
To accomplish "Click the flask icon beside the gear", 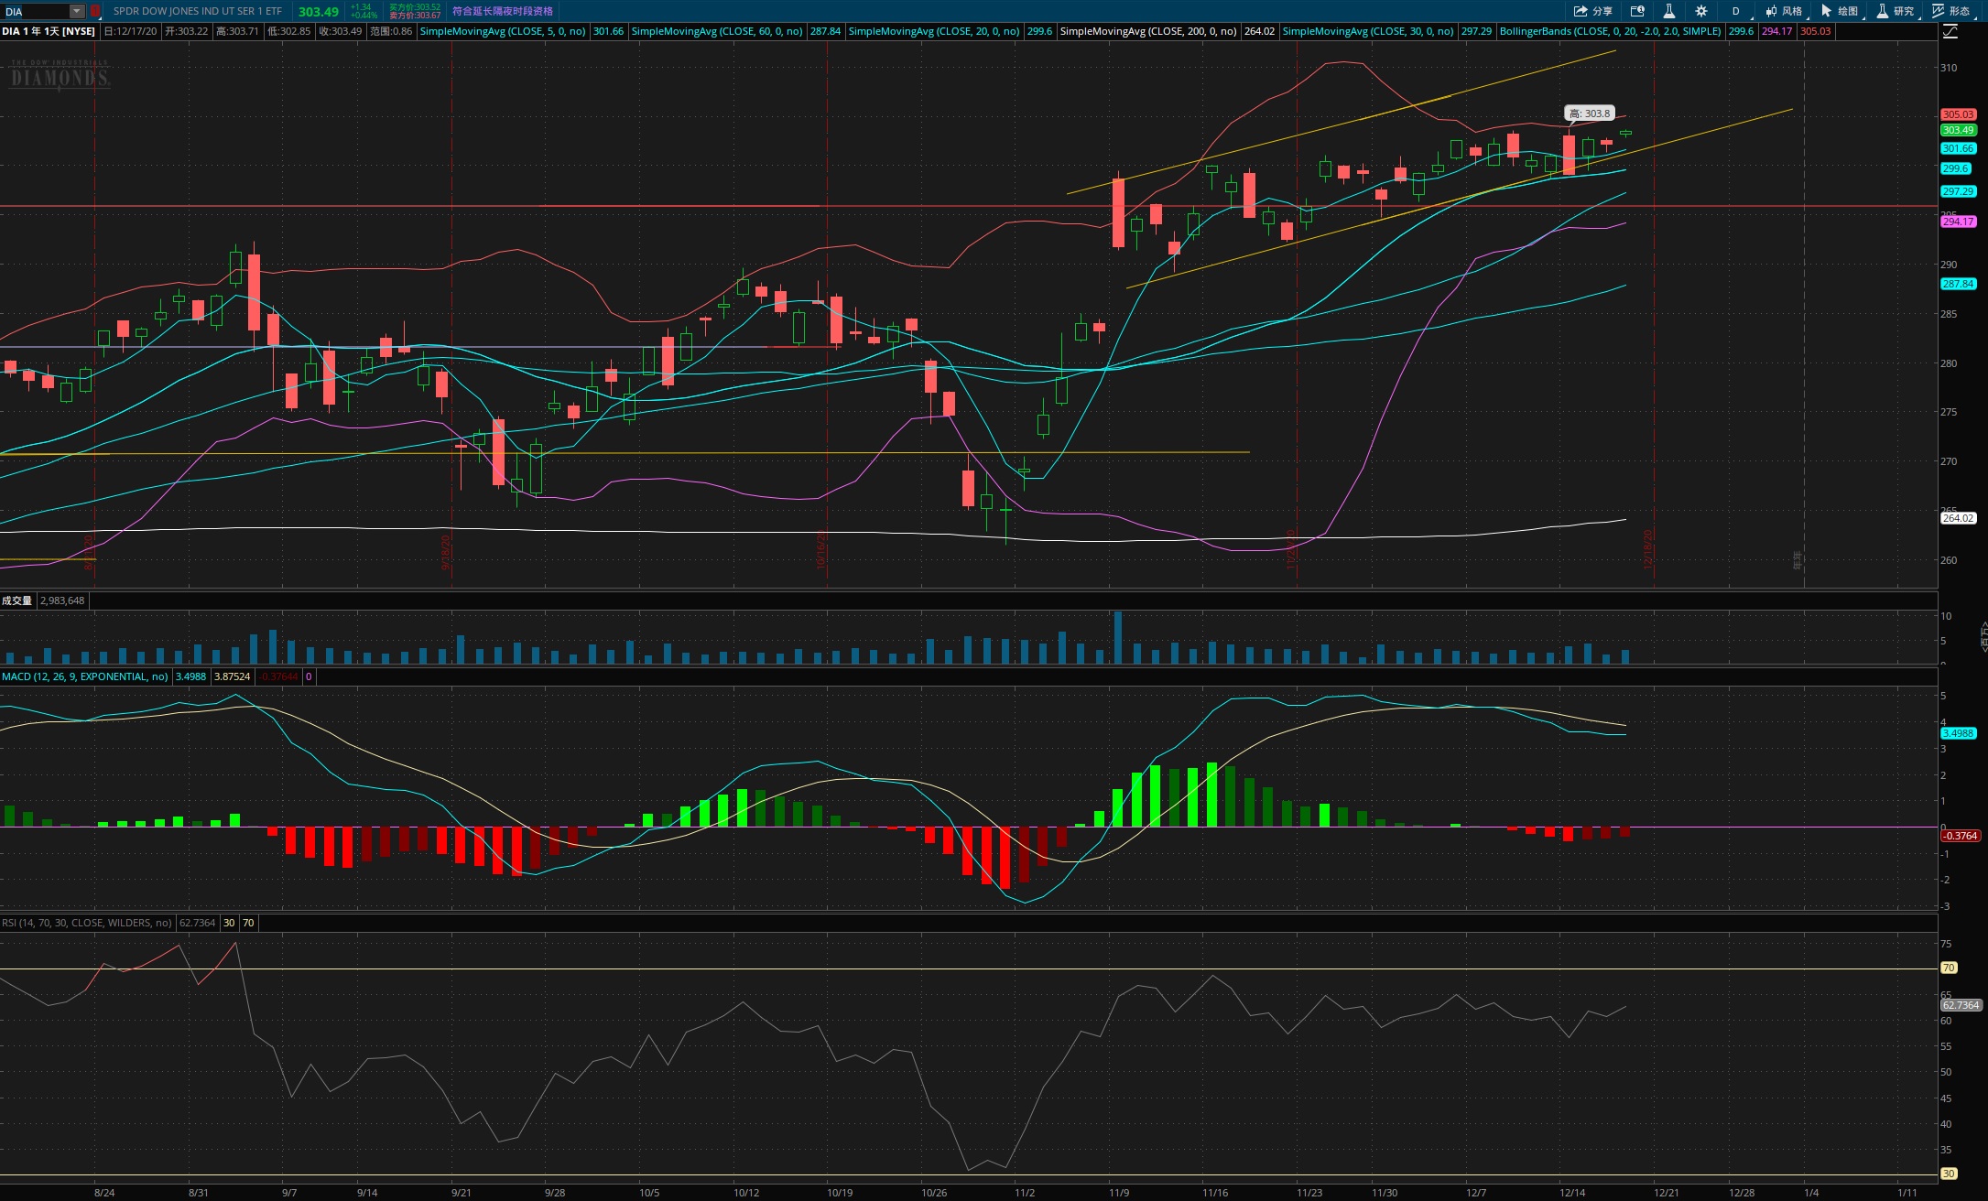I will click(1668, 11).
